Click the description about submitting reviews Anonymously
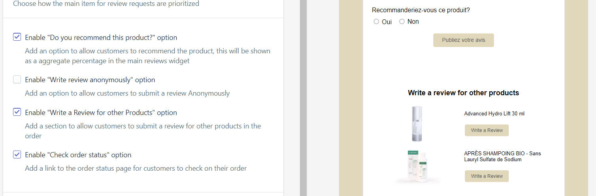596x196 pixels. click(127, 93)
